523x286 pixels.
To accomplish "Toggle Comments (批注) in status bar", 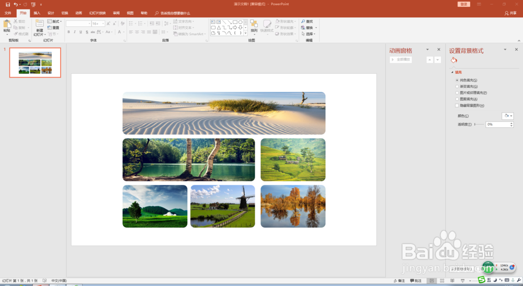I will (416, 281).
